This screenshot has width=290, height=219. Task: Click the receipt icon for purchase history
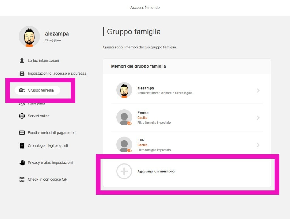(x=22, y=146)
